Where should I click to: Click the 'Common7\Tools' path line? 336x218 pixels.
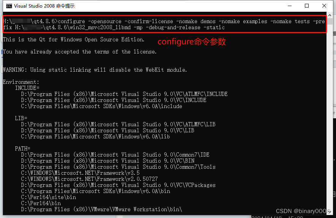point(118,167)
